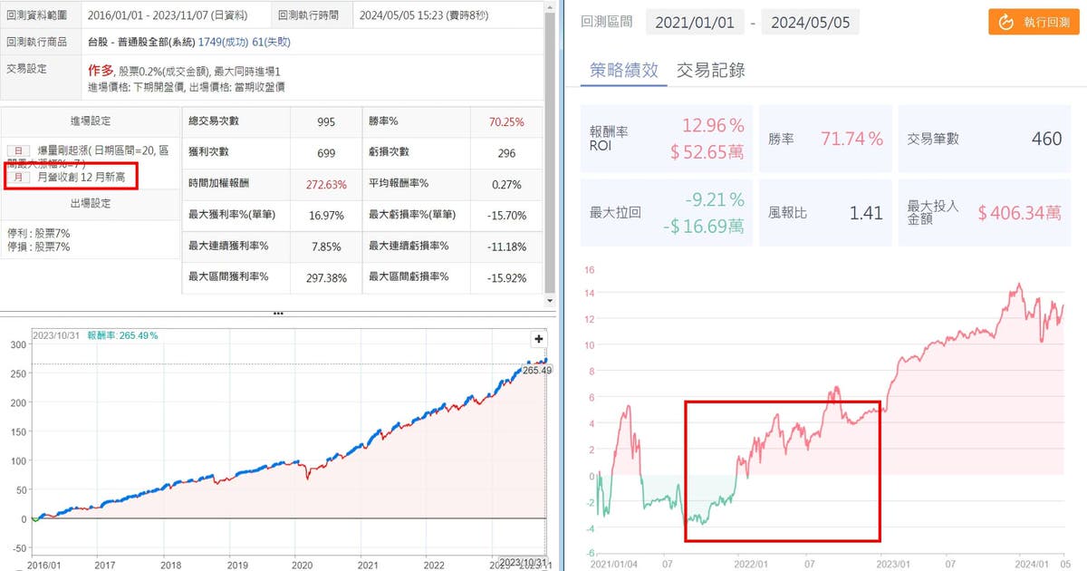This screenshot has height=571, width=1087.
Task: Click the scrollbar down arrow in the report panel
Action: [x=550, y=299]
